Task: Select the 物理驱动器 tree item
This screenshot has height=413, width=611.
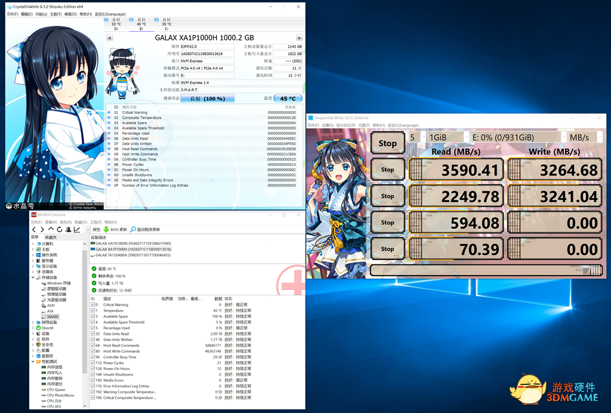Action: click(x=54, y=294)
